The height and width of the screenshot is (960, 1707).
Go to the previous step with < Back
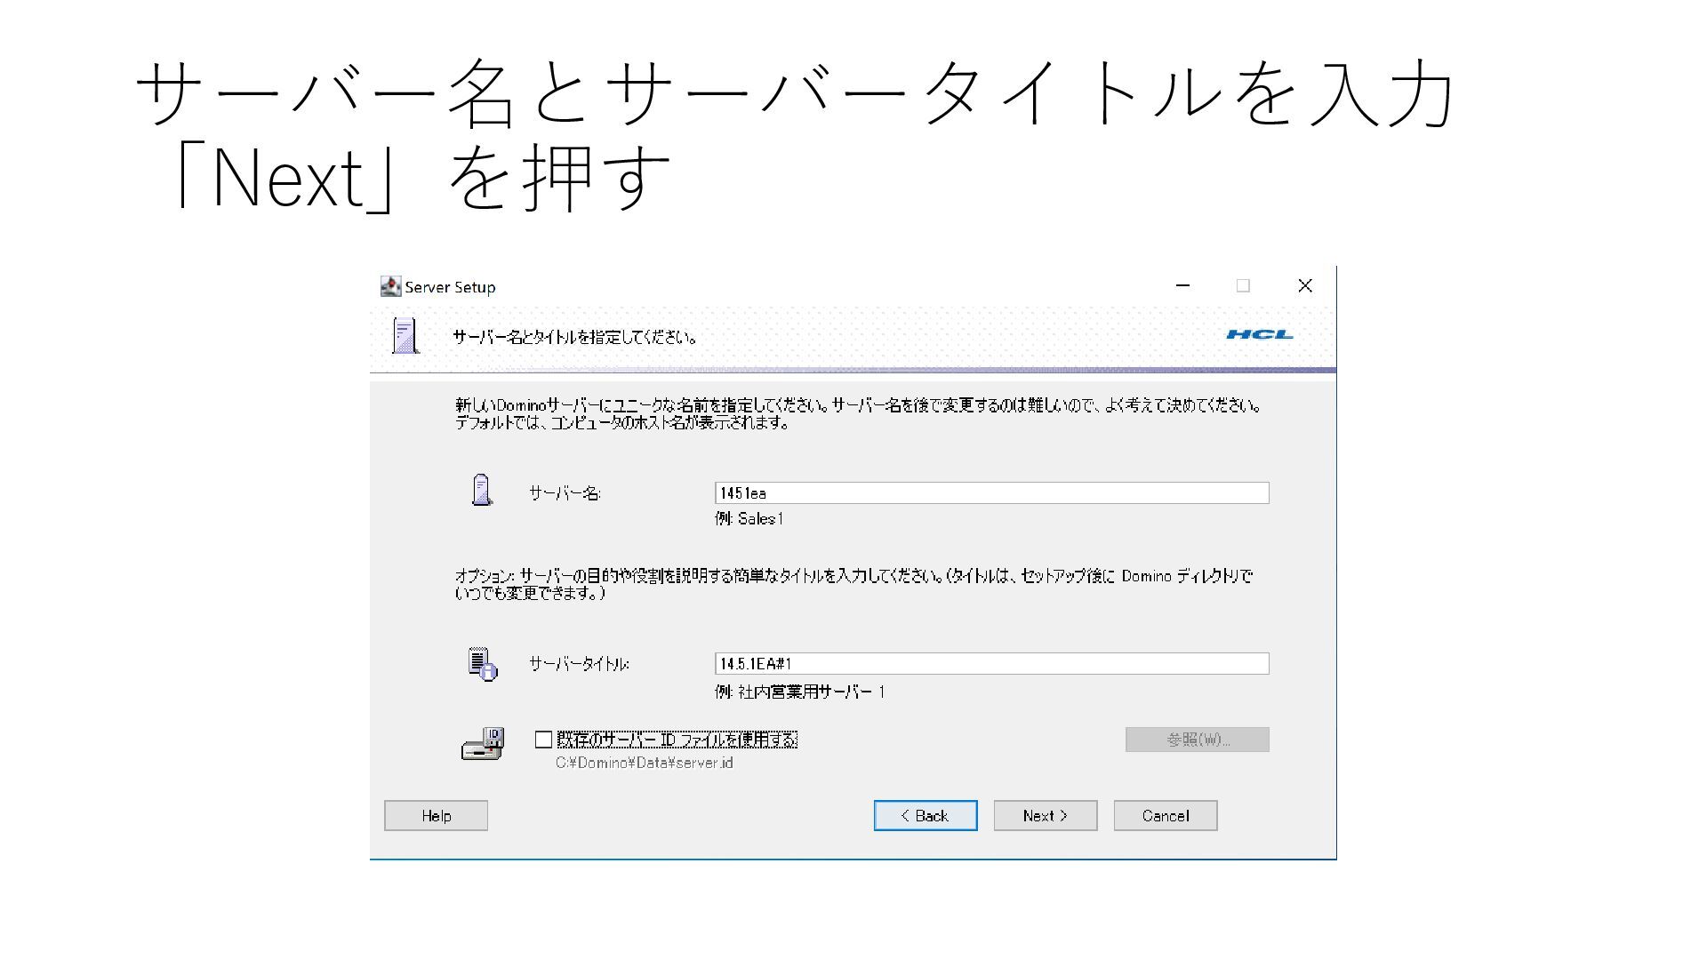point(925,815)
